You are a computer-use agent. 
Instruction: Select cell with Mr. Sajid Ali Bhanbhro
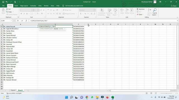pos(20,29)
